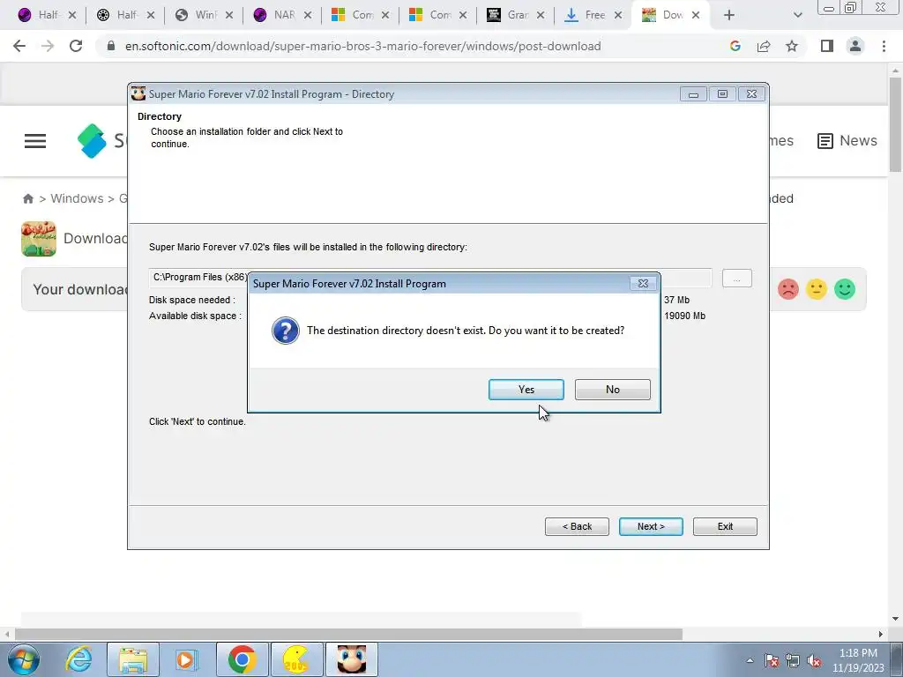Reload the Chrome page
This screenshot has width=903, height=677.
pos(76,46)
